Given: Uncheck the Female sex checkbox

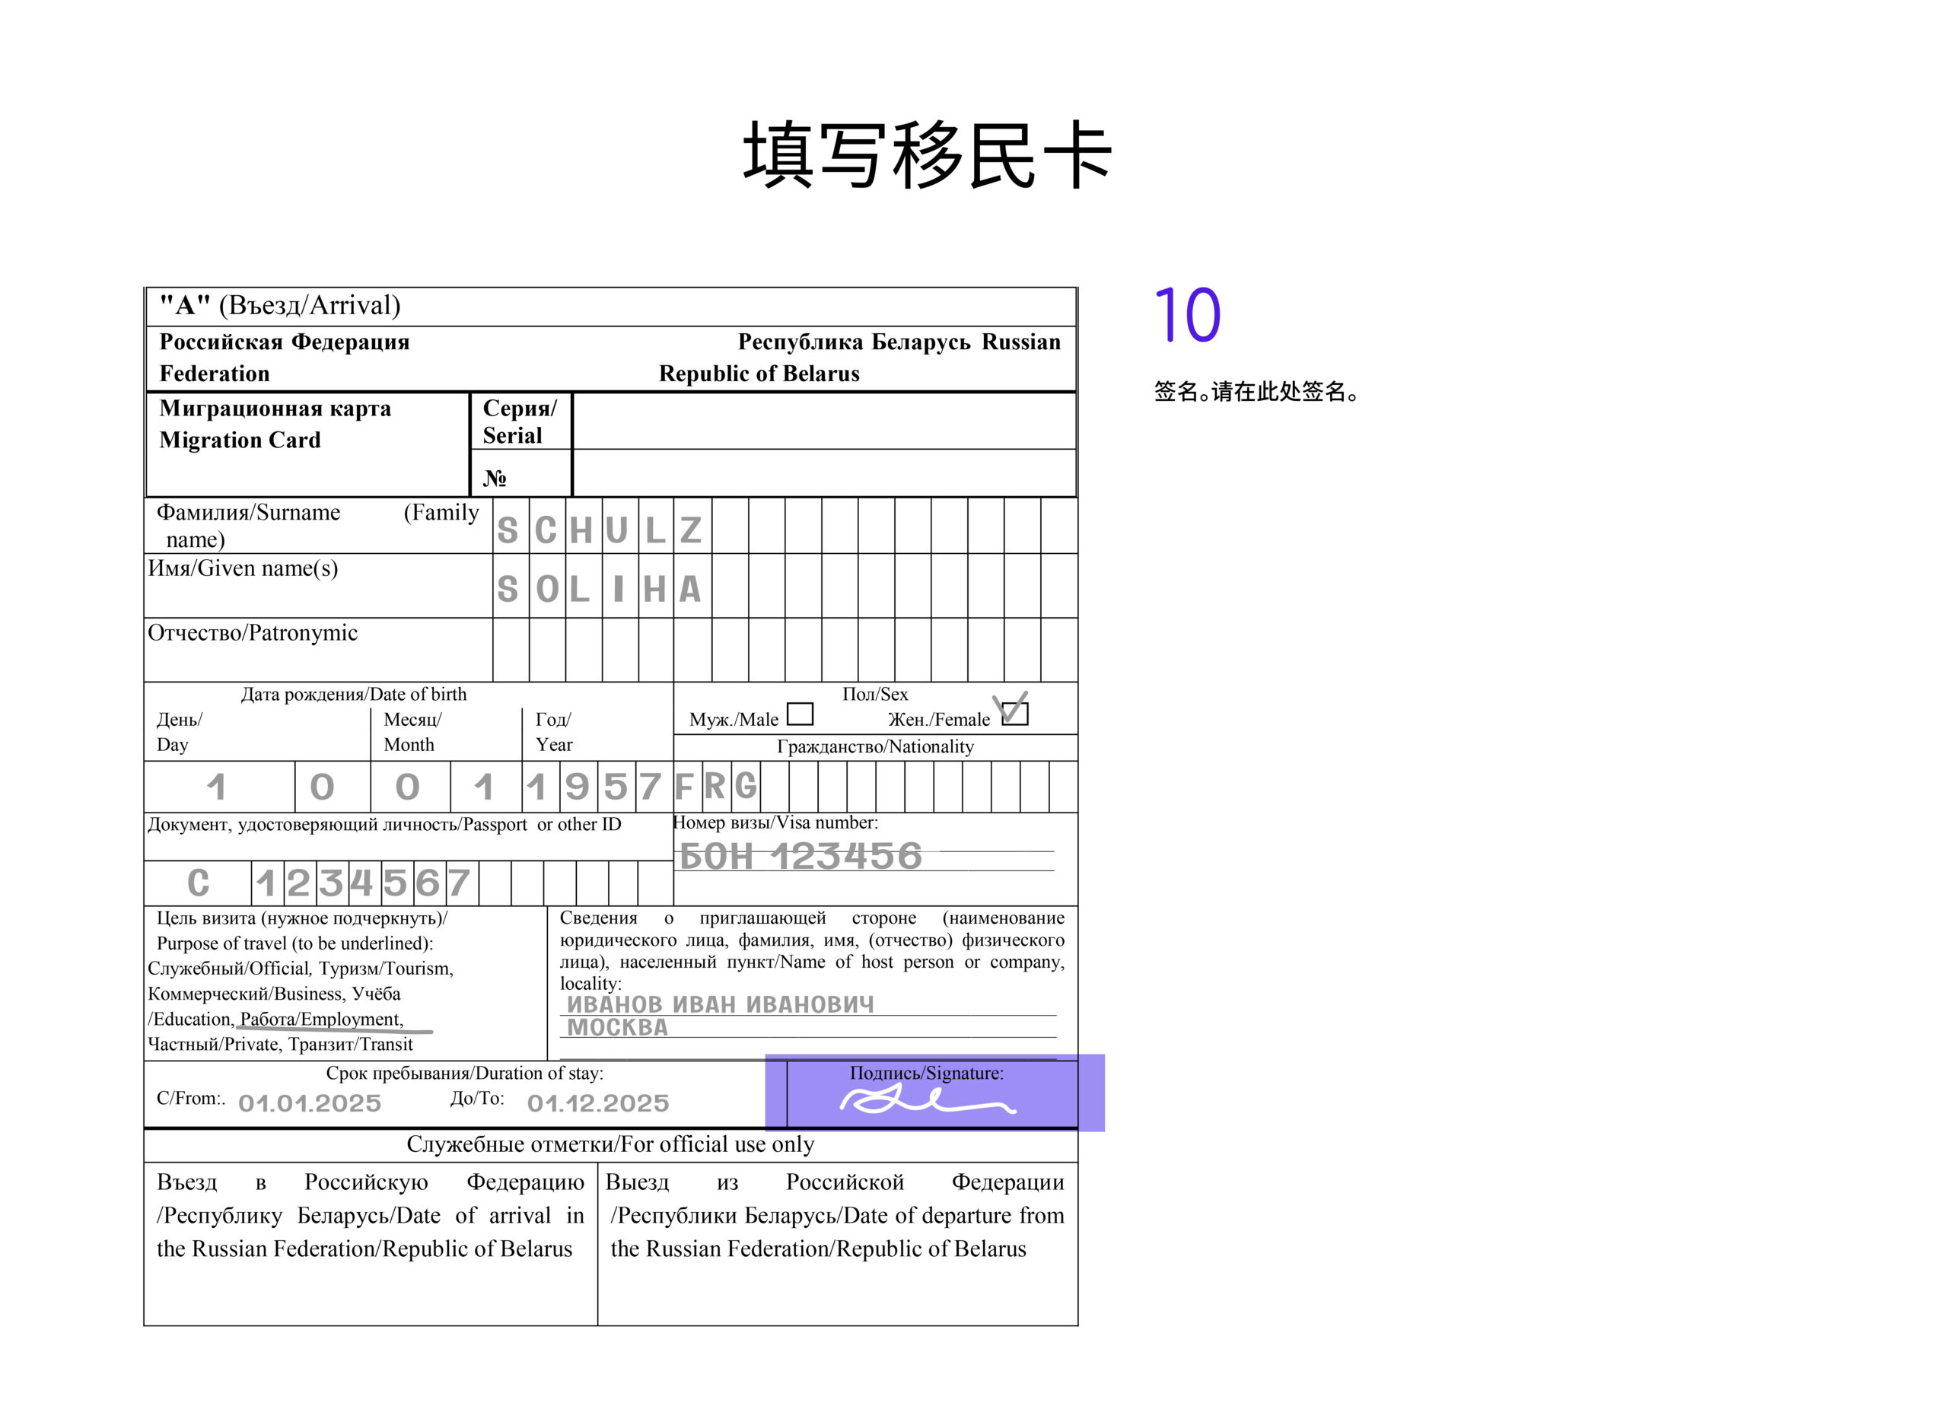Looking at the screenshot, I should coord(1015,714).
